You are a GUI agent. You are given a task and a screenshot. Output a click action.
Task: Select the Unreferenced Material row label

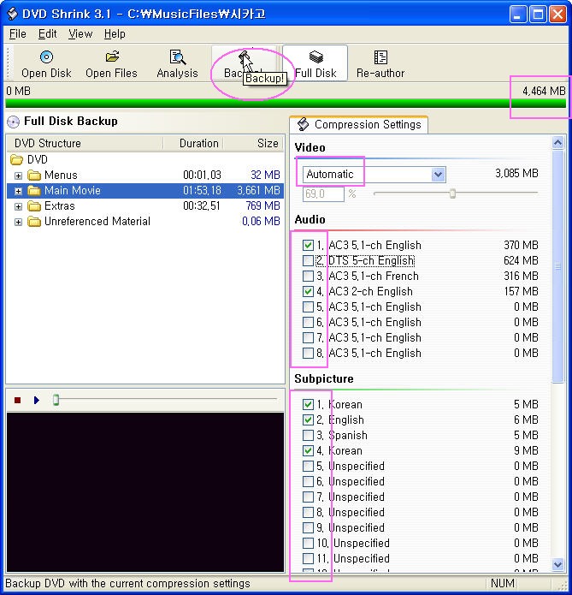point(97,221)
